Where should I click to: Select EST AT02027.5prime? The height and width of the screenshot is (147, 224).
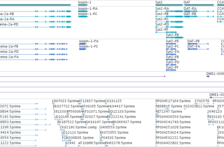point(94,117)
